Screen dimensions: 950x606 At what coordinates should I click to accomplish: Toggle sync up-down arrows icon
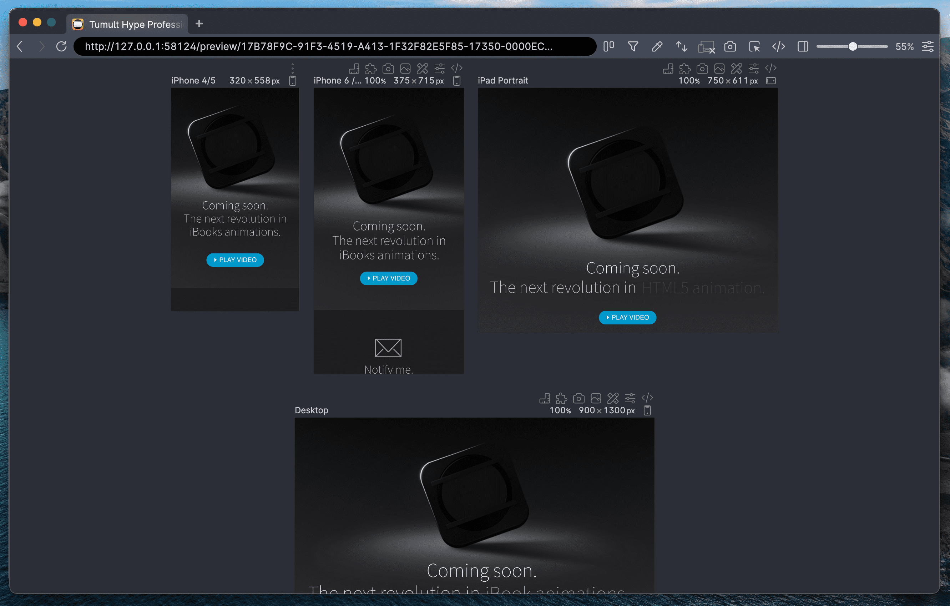(x=681, y=46)
